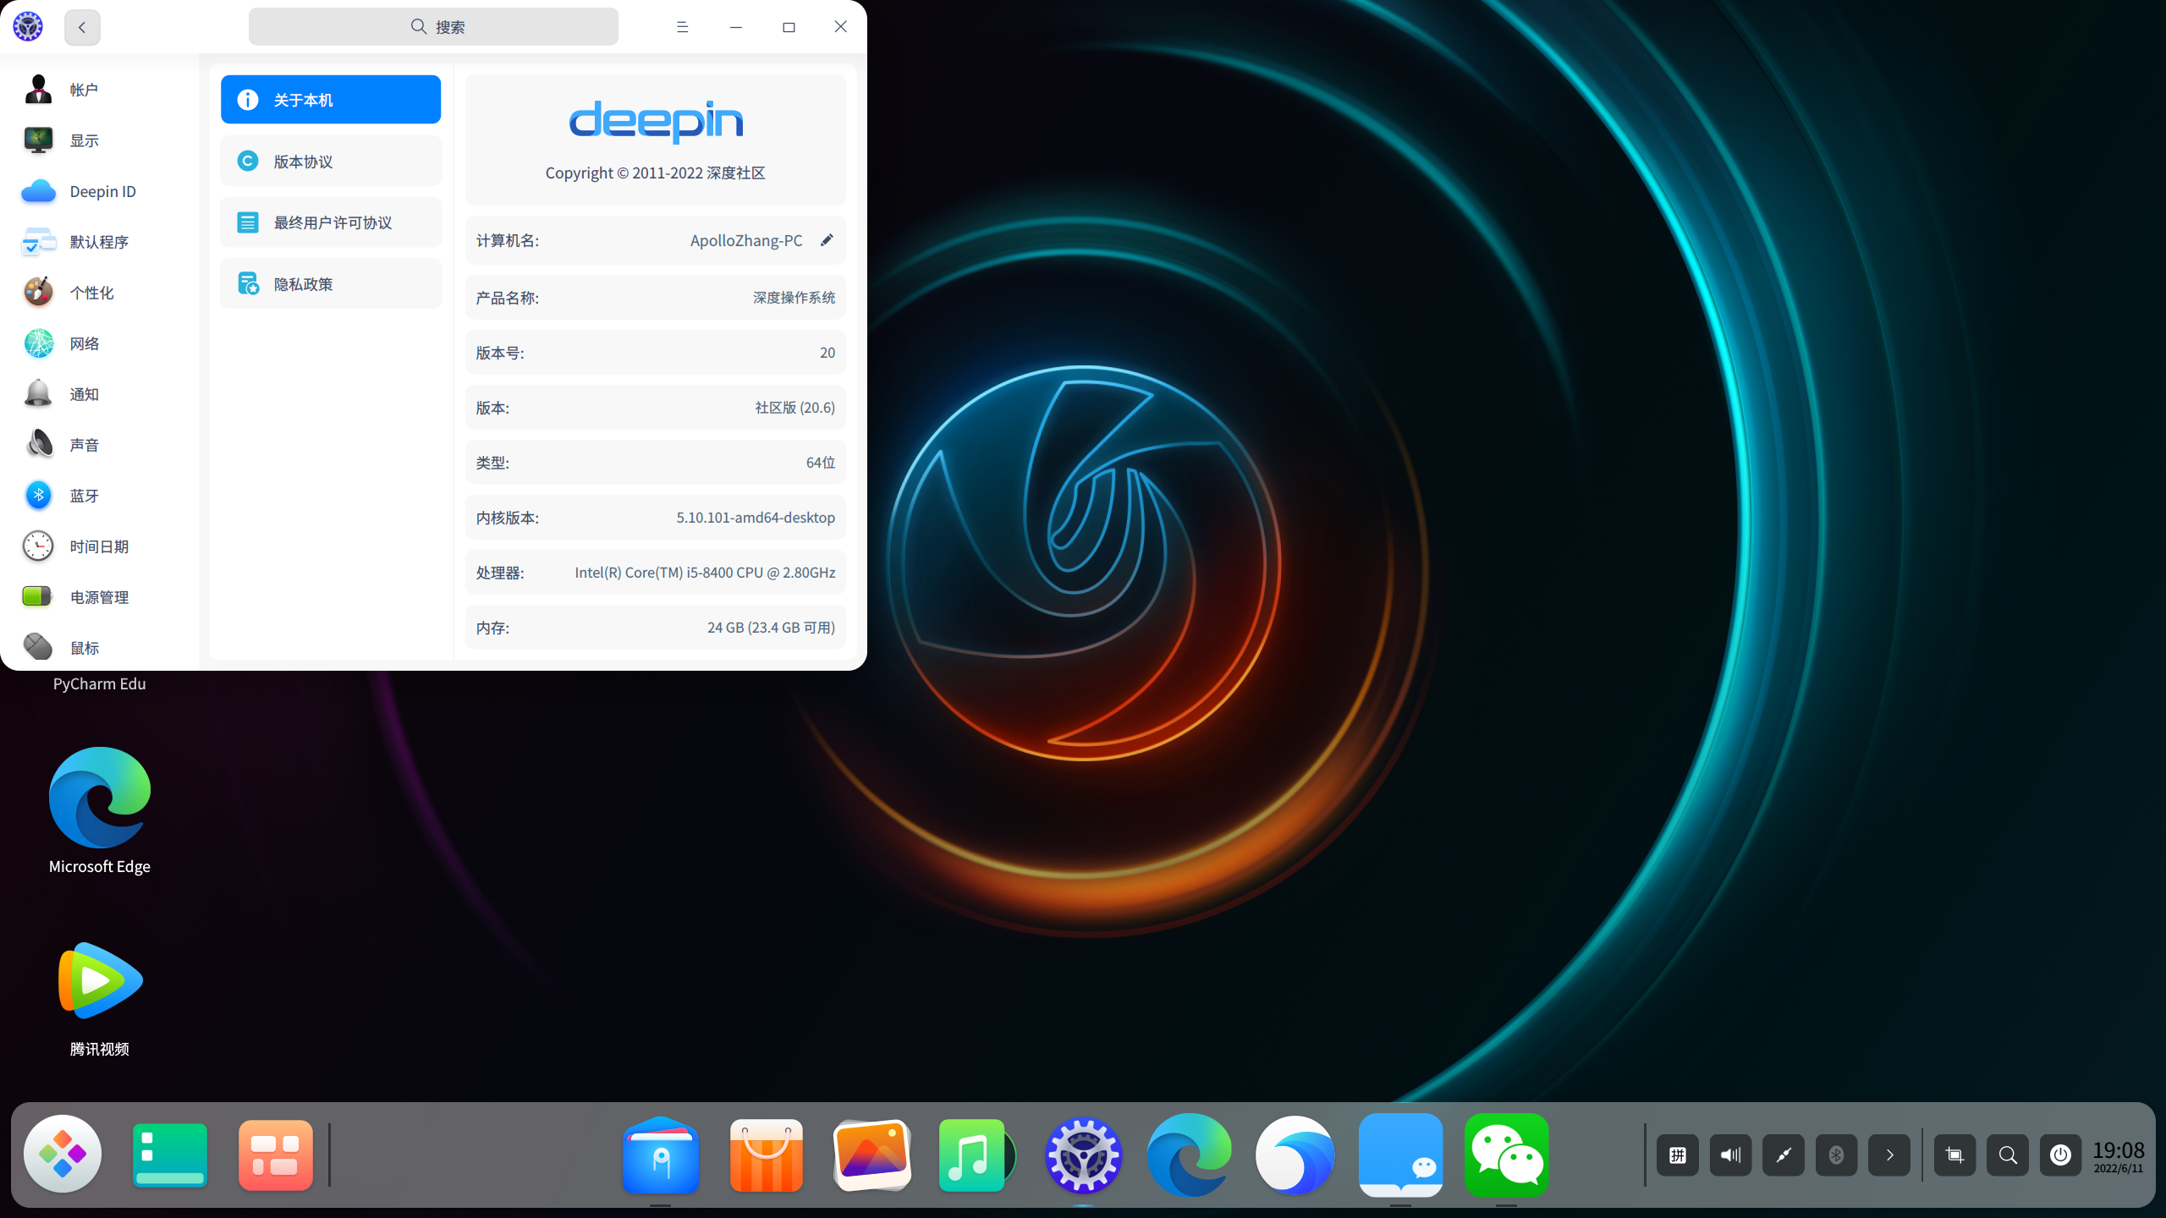Open the settings hamburger menu

(682, 26)
